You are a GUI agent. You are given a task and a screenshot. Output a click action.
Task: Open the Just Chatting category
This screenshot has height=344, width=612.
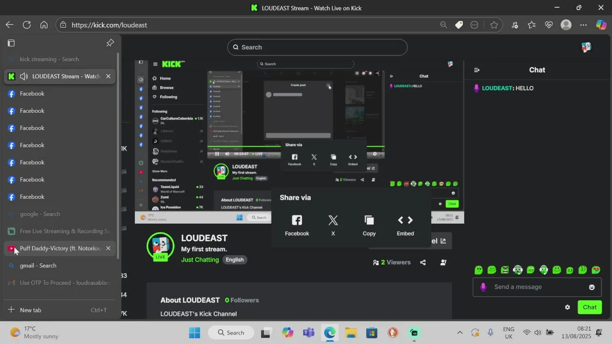click(x=200, y=260)
